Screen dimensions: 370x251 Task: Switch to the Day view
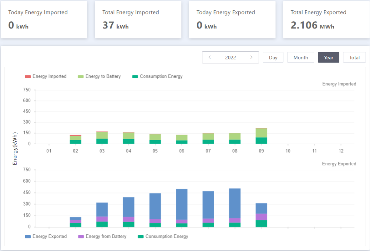coord(273,58)
